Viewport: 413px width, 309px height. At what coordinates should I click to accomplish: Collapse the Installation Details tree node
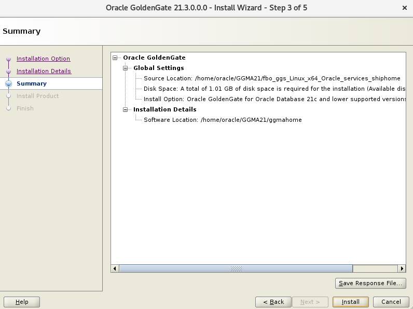click(126, 109)
